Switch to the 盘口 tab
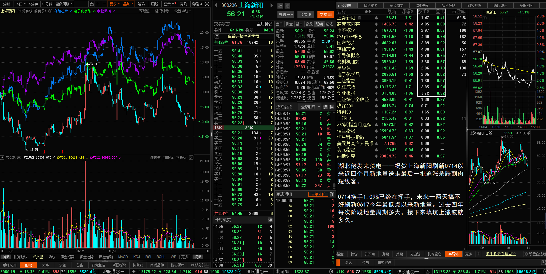Image resolution: width=546 pixels, height=274 pixels. (x=279, y=24)
